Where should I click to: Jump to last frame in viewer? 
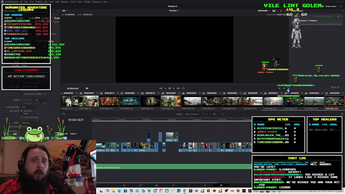click(178, 88)
